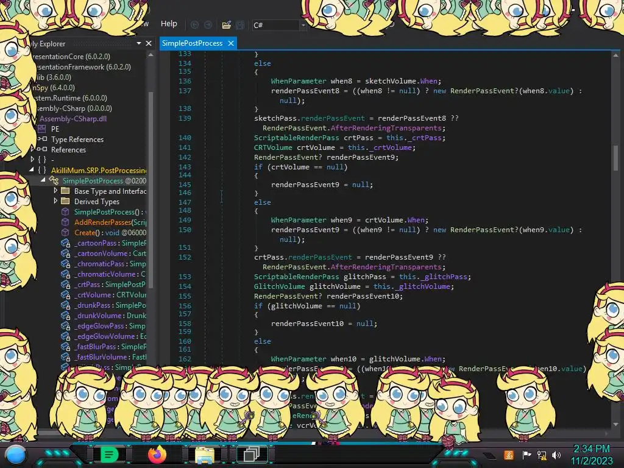Click the GlitchVolume type on line 154
The width and height of the screenshot is (624, 468).
(x=279, y=286)
